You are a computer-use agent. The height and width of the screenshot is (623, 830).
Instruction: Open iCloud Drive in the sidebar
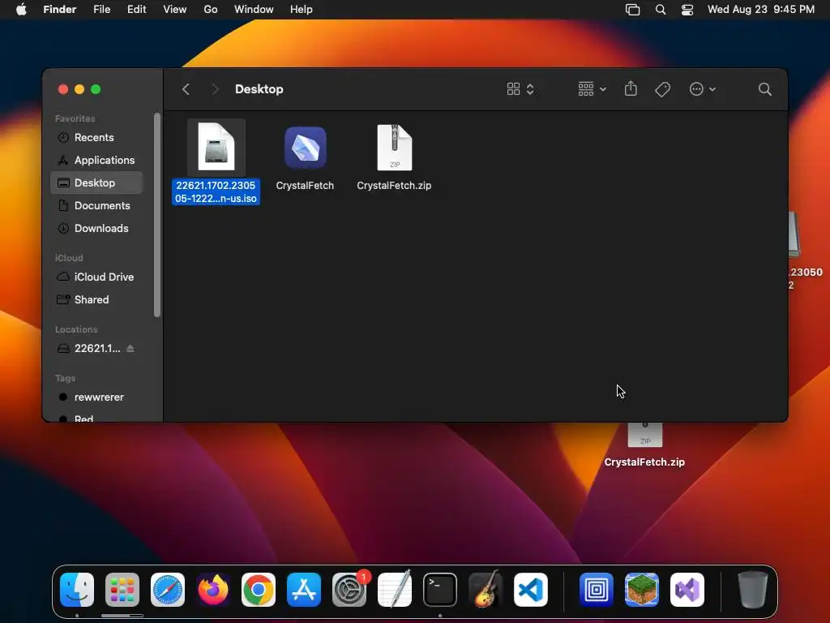click(x=96, y=277)
